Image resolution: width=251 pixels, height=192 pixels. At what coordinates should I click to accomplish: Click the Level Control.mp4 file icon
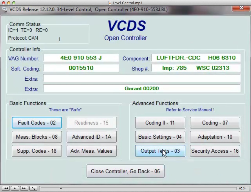click(x=110, y=3)
